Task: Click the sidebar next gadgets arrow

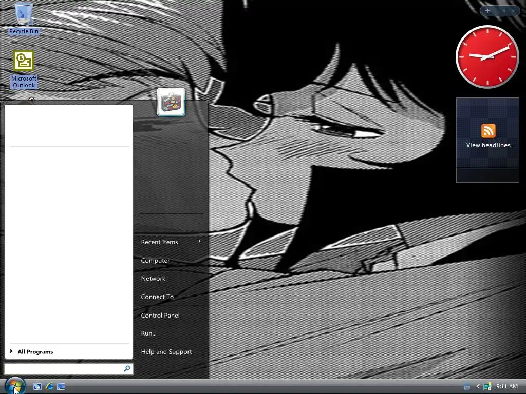Action: tap(513, 11)
